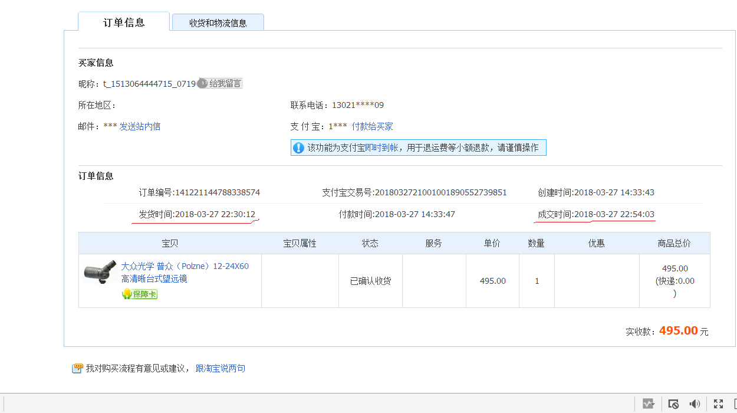Click the 实收款 495.00 total amount
Viewport: 737px width, 413px height.
click(678, 330)
